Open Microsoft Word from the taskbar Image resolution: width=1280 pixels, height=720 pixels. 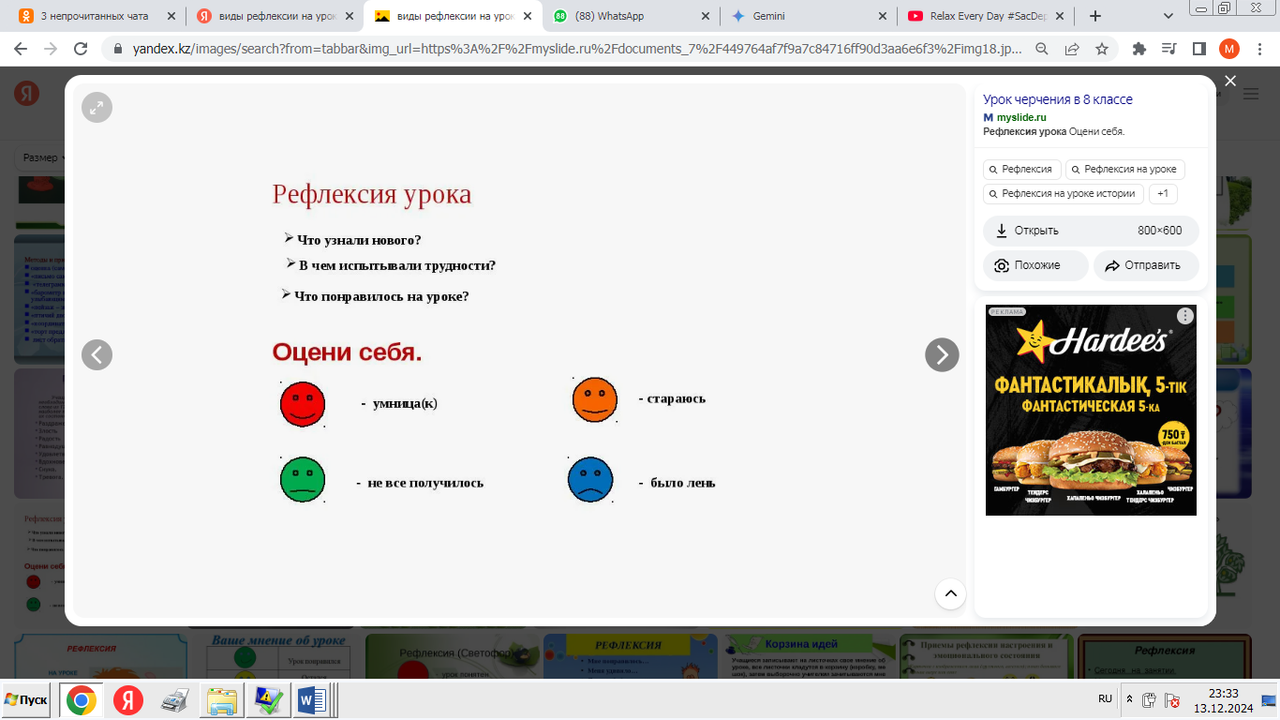(311, 700)
